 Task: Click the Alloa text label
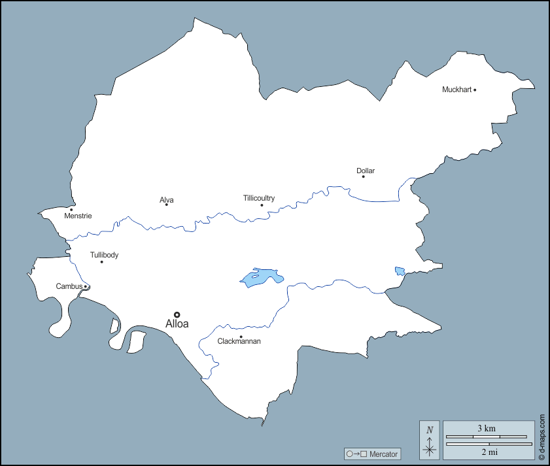point(177,324)
